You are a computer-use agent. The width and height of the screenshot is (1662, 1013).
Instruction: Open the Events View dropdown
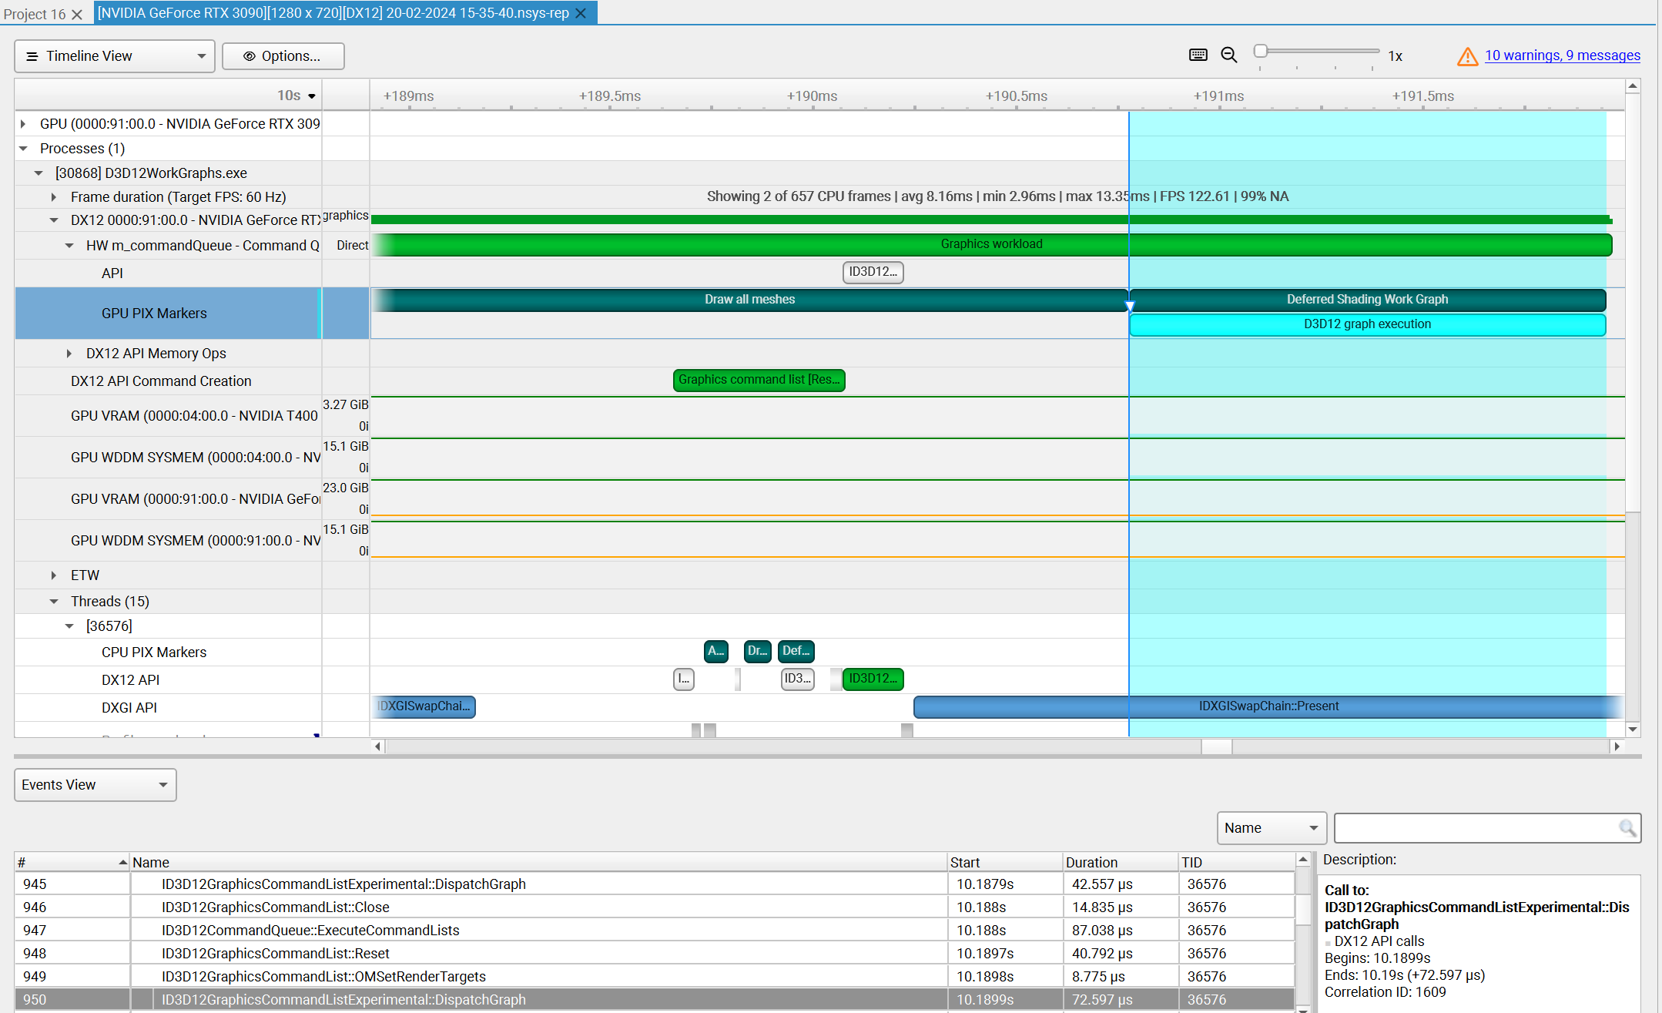tap(162, 784)
